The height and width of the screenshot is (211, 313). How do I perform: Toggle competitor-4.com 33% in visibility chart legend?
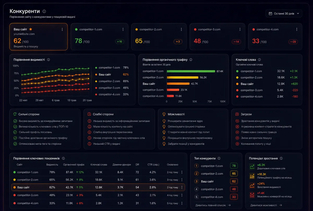point(112,95)
